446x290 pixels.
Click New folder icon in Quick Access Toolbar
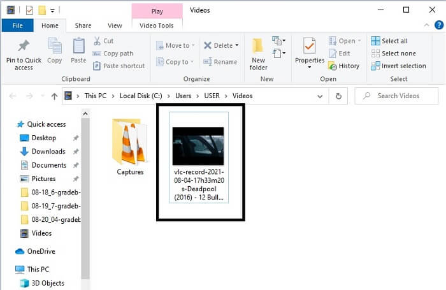tap(42, 10)
